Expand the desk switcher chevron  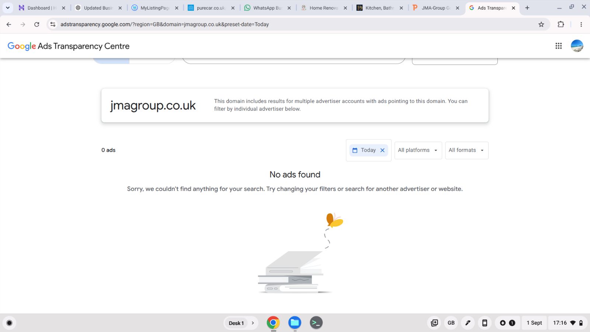[x=253, y=323]
